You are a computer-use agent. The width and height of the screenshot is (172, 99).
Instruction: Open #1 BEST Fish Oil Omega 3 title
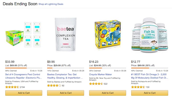point(150,76)
